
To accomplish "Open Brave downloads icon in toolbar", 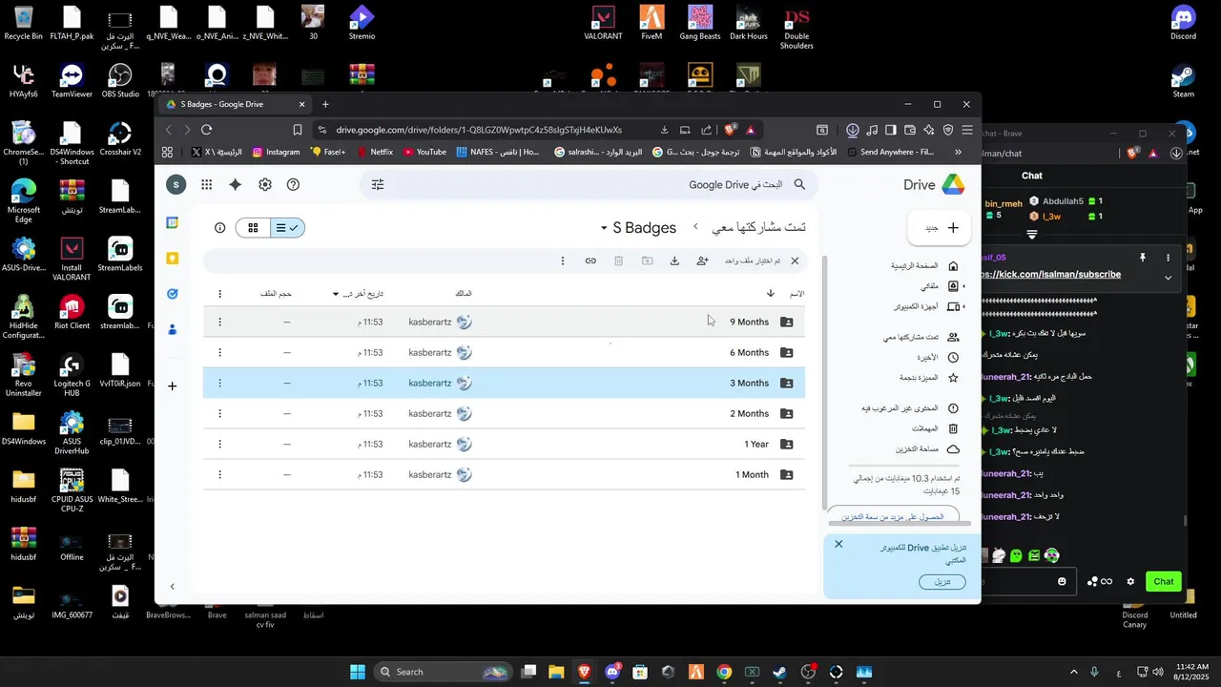I will 853,130.
